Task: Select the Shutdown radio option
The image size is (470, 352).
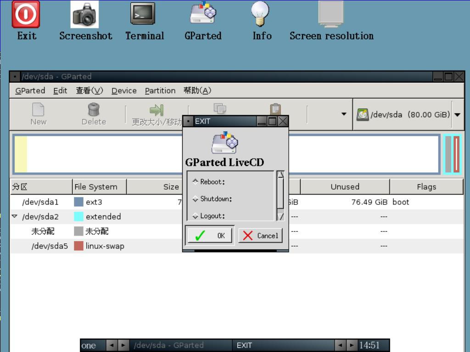Action: tap(196, 199)
